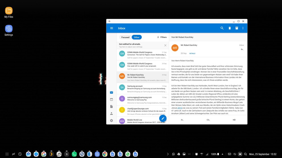Viewport: 282px width, 158px height.
Task: Open the '2010' link in email body
Action: pos(180,108)
